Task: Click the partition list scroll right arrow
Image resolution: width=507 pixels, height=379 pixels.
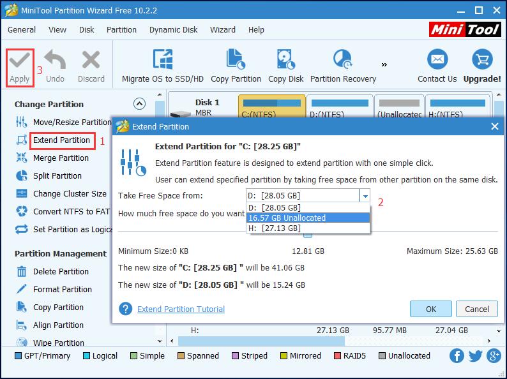Action: [488, 341]
